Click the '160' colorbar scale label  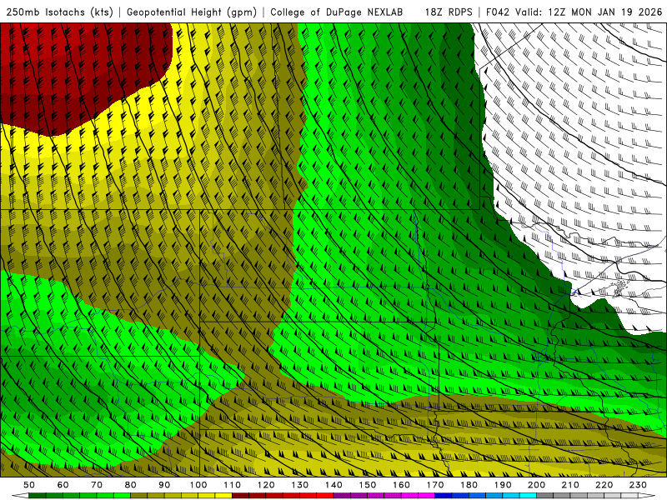401,485
